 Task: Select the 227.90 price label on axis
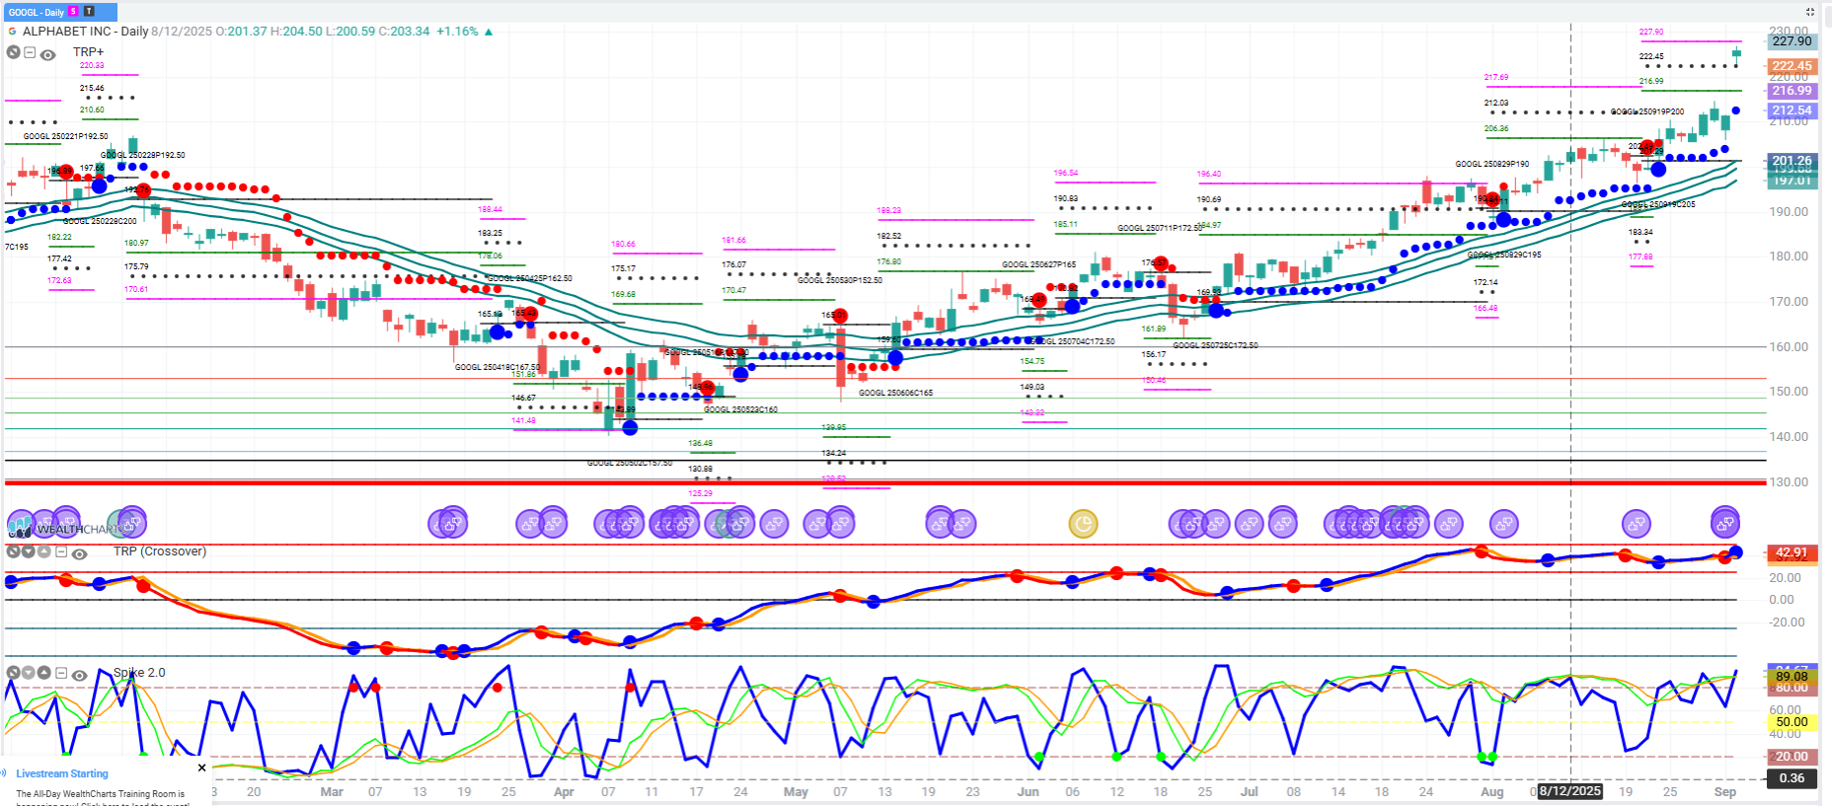pyautogui.click(x=1792, y=41)
